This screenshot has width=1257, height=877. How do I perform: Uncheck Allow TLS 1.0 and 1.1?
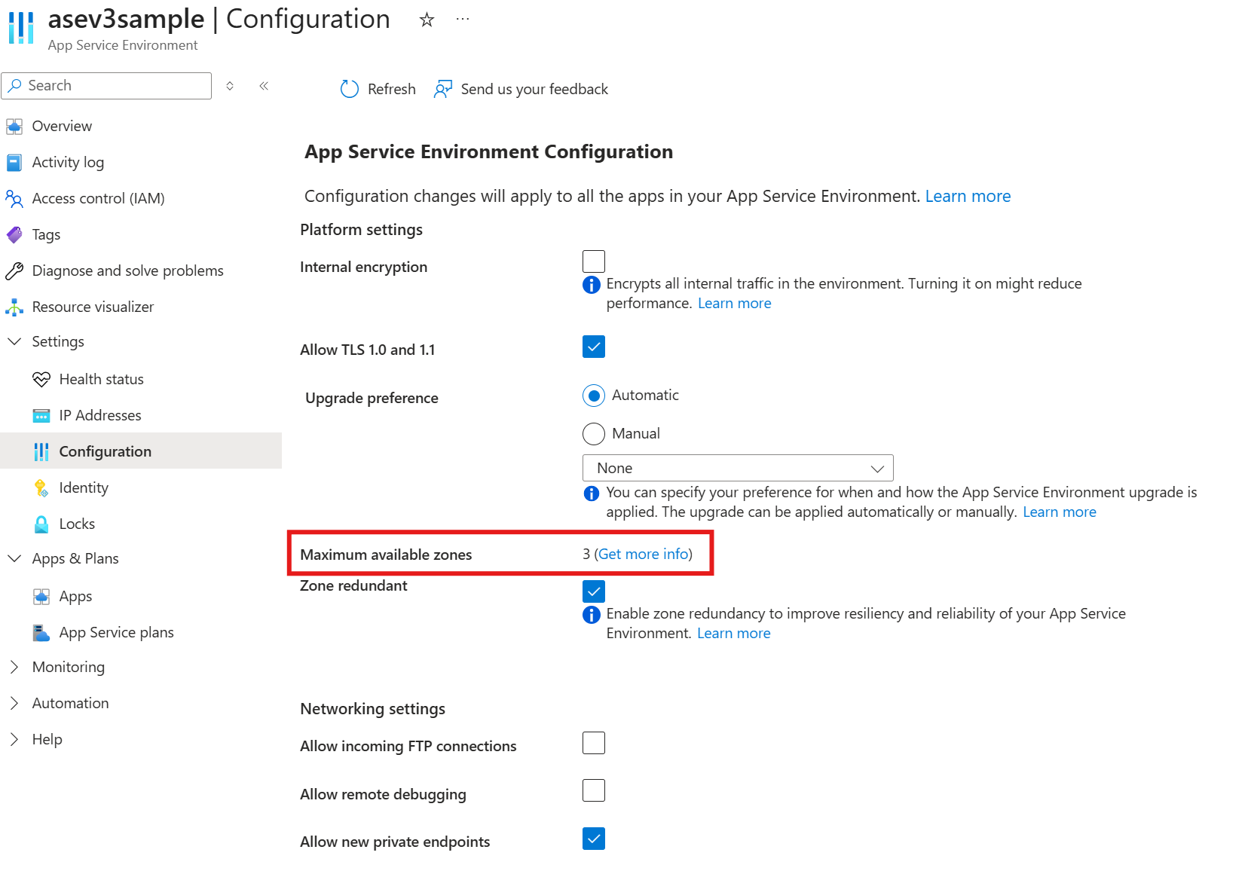(594, 347)
